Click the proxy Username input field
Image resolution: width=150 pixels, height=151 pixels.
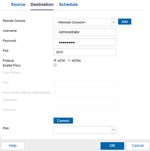85,101
